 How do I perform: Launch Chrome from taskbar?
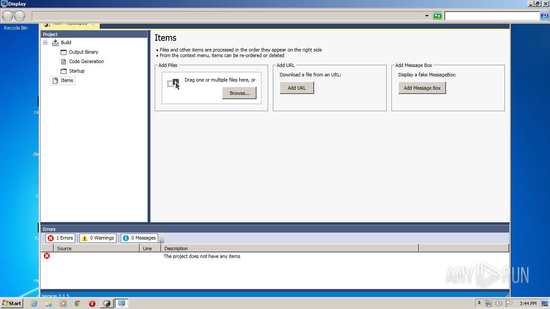pos(77,303)
